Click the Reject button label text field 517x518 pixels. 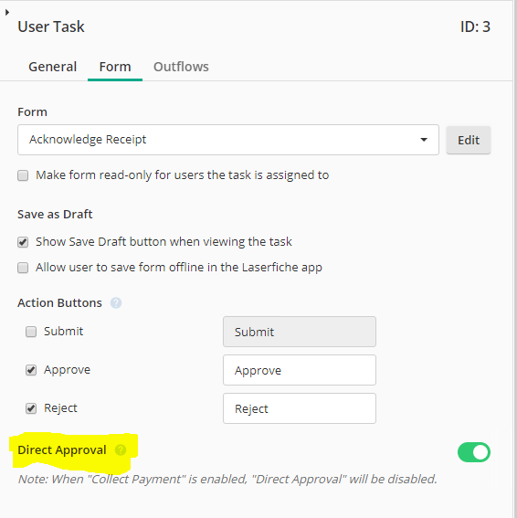(x=300, y=408)
